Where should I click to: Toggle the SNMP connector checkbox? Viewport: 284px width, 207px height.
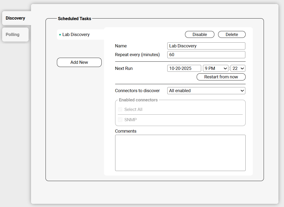point(120,120)
